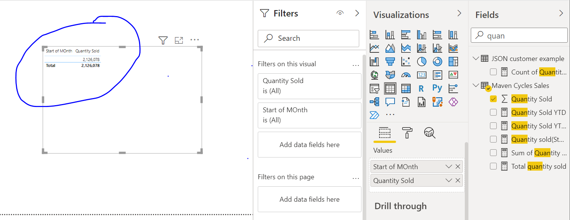Image resolution: width=570 pixels, height=220 pixels.
Task: Select the Power Automate visual
Action: click(x=374, y=114)
